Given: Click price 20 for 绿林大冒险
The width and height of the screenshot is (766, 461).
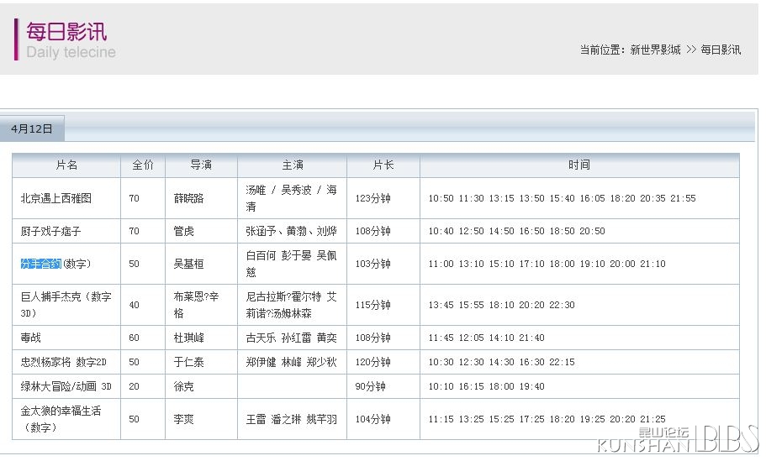Looking at the screenshot, I should 135,386.
